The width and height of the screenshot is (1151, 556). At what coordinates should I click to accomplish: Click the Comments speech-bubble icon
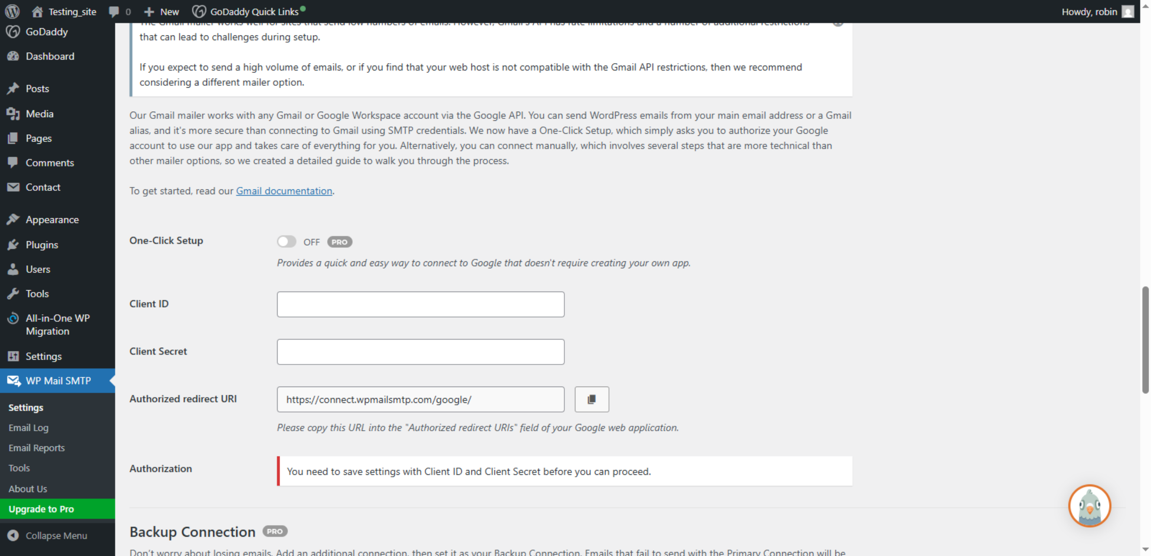(13, 163)
